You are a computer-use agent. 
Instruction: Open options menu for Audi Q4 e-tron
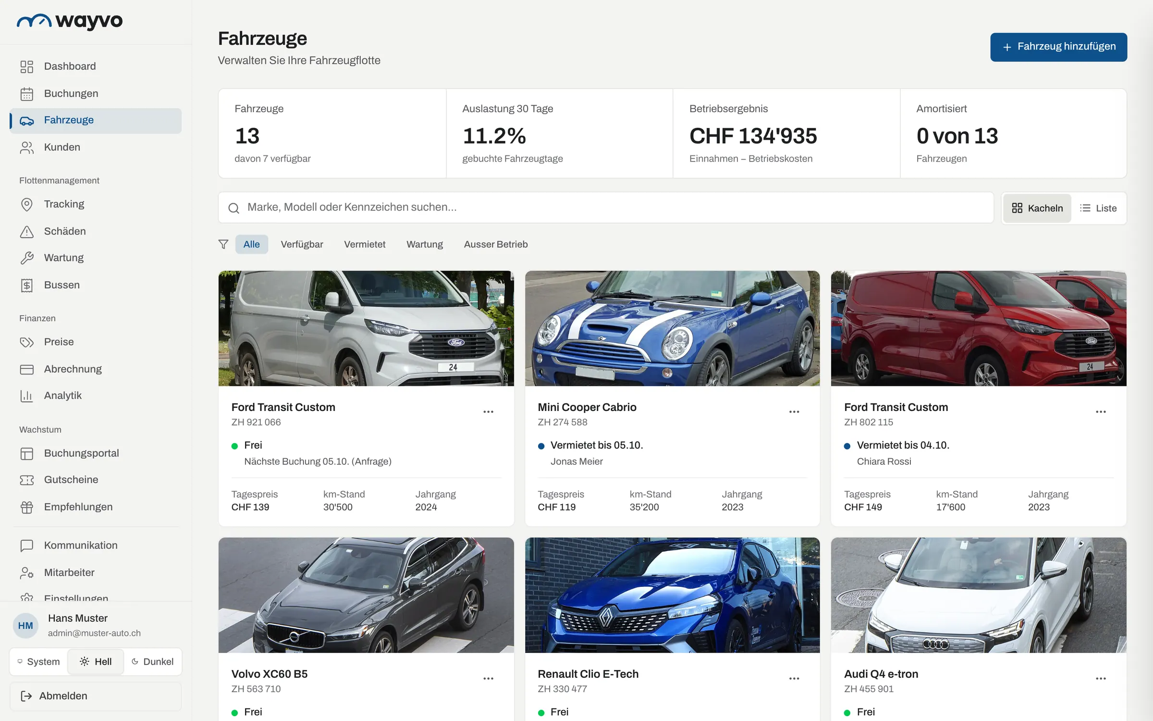[x=1101, y=679]
